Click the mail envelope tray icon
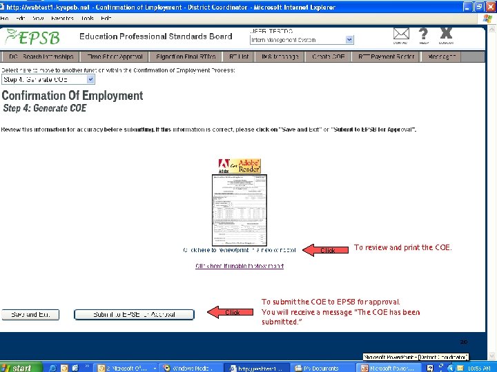This screenshot has width=497, height=372. 460,368
